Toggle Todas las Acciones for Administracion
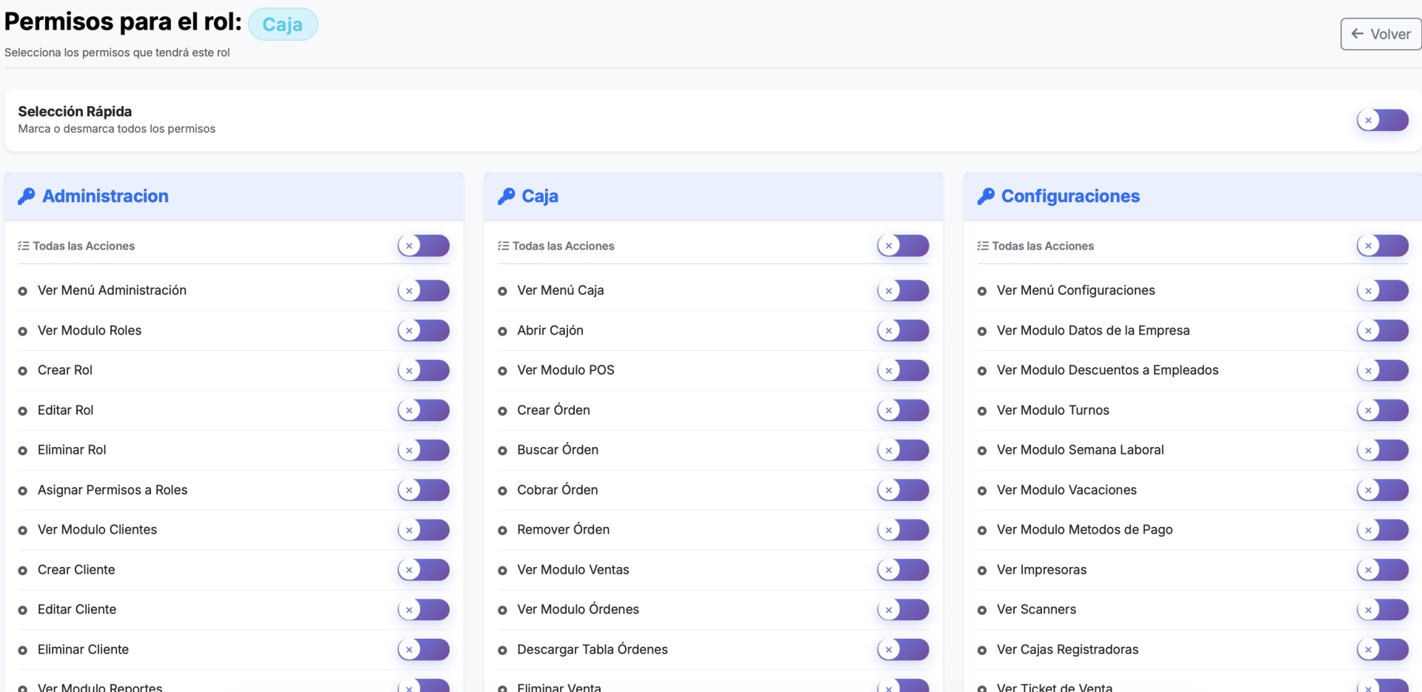Screen dimensions: 1422x692 coord(424,246)
